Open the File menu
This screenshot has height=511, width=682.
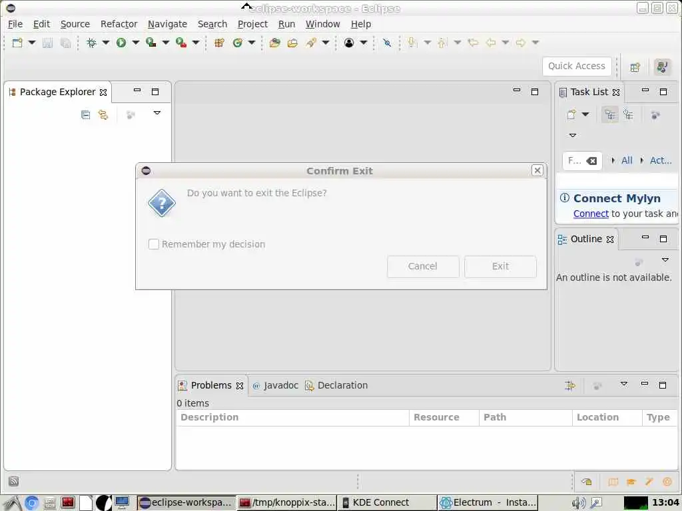click(15, 24)
